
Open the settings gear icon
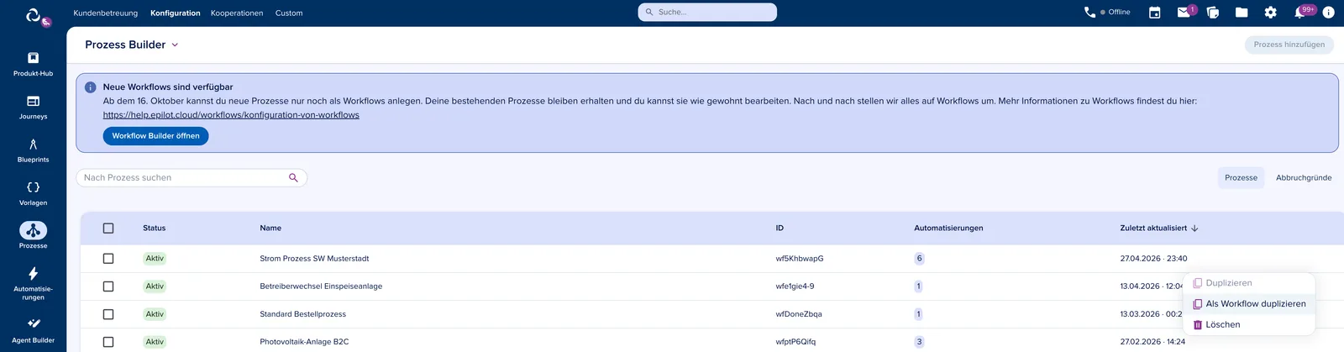pyautogui.click(x=1270, y=13)
